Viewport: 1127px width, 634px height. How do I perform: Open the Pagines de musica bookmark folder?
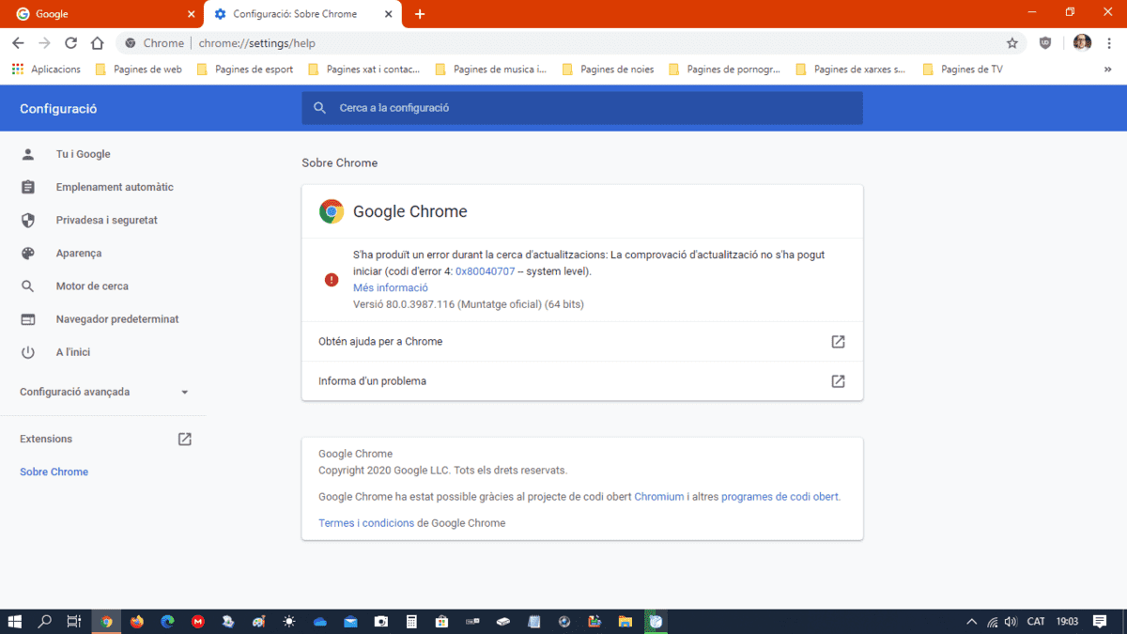click(490, 69)
